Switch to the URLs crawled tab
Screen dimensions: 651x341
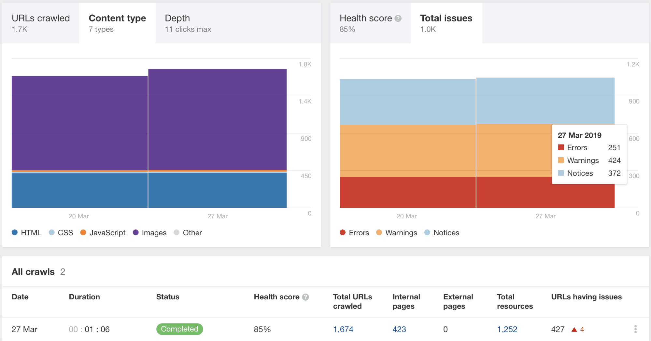coord(40,23)
